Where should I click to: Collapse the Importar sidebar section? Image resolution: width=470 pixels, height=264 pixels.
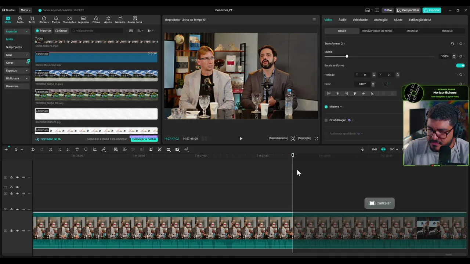point(26,32)
